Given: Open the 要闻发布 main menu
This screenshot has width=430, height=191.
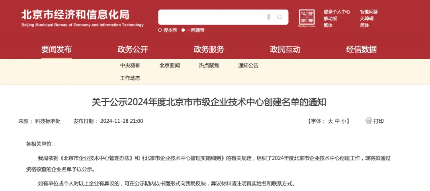Looking at the screenshot, I should (x=57, y=50).
